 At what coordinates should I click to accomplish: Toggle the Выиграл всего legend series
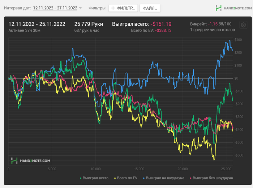pyautogui.click(x=94, y=178)
